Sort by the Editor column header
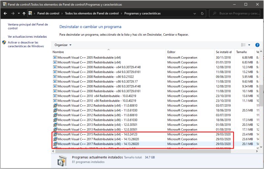 [190, 52]
